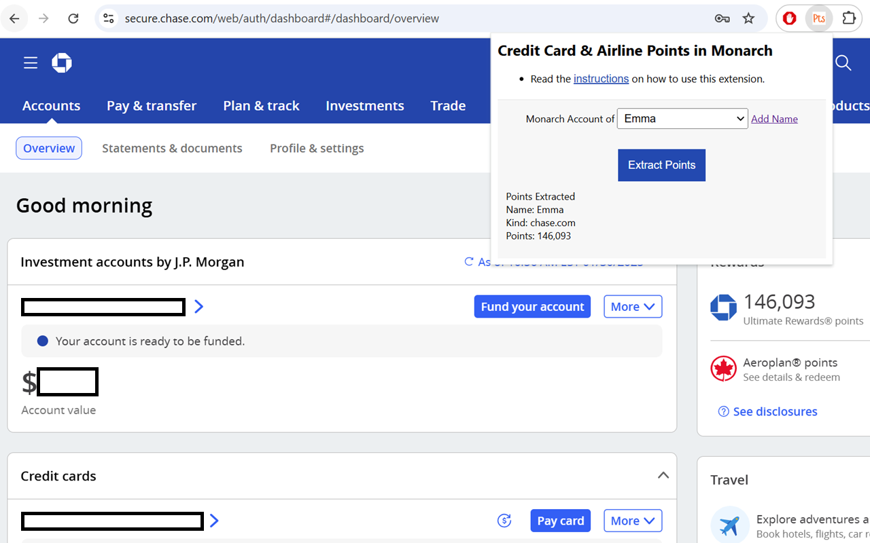Image resolution: width=870 pixels, height=543 pixels.
Task: Click the Name: Emma extracted text
Action: pyautogui.click(x=535, y=210)
